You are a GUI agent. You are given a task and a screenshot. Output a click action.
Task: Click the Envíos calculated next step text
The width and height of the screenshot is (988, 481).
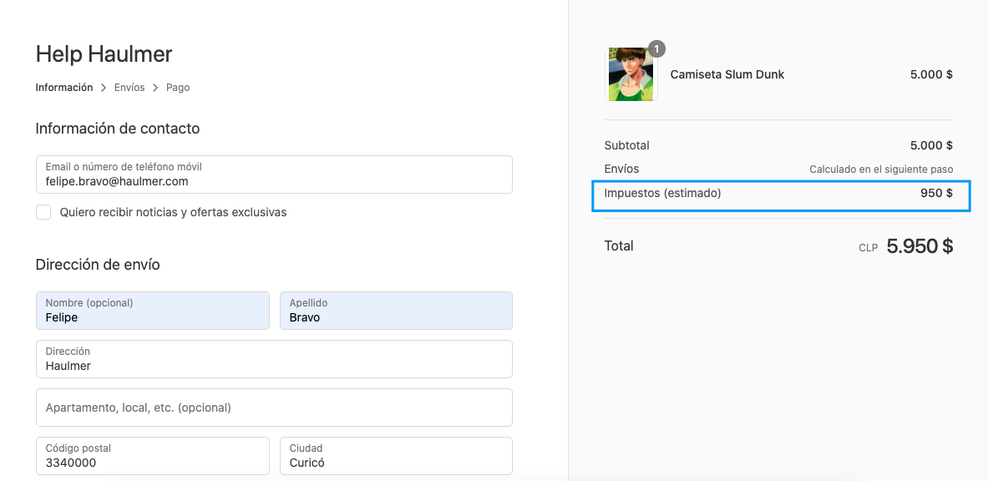tap(881, 170)
